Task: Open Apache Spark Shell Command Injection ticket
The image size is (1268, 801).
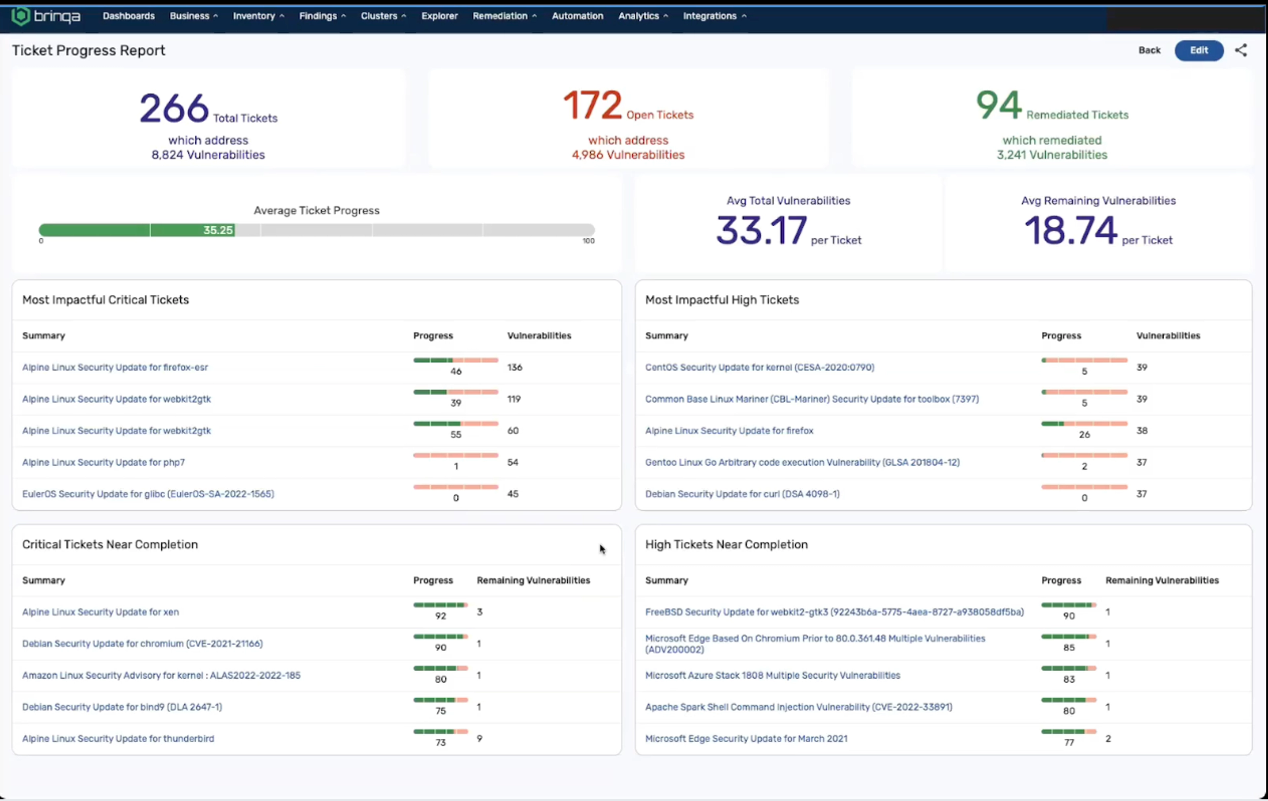Action: click(x=798, y=707)
